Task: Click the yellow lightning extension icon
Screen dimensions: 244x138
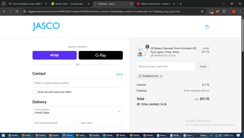Action: pos(218,11)
